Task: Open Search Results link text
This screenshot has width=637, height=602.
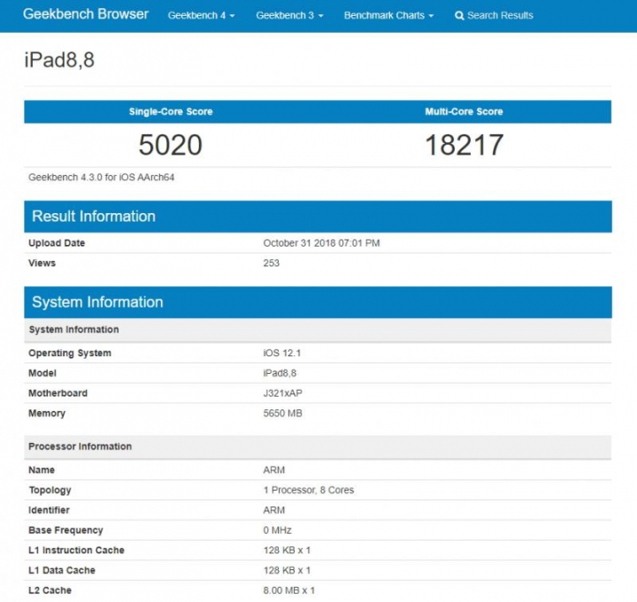Action: 500,15
